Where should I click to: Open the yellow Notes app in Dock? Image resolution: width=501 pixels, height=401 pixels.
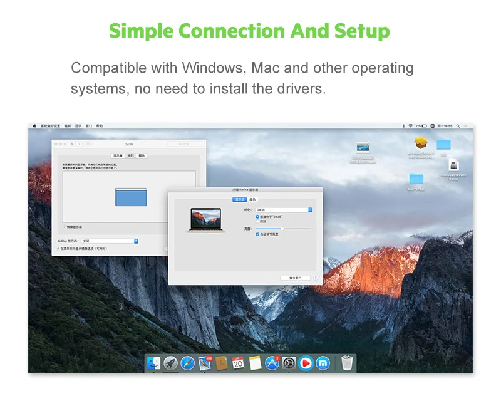255,363
